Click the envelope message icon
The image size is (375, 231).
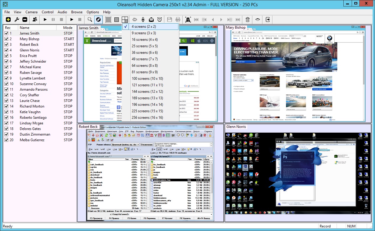tap(151, 19)
